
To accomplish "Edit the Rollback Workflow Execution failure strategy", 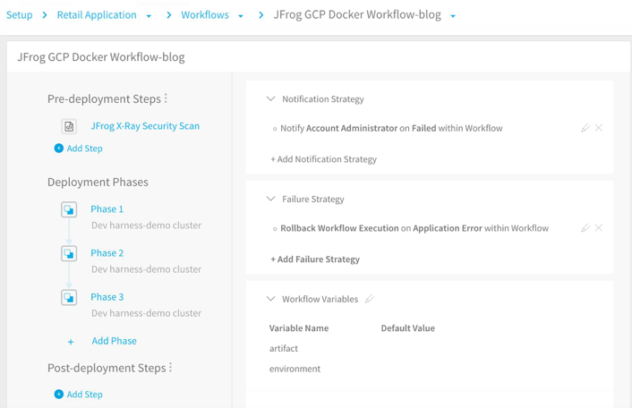I will point(585,228).
